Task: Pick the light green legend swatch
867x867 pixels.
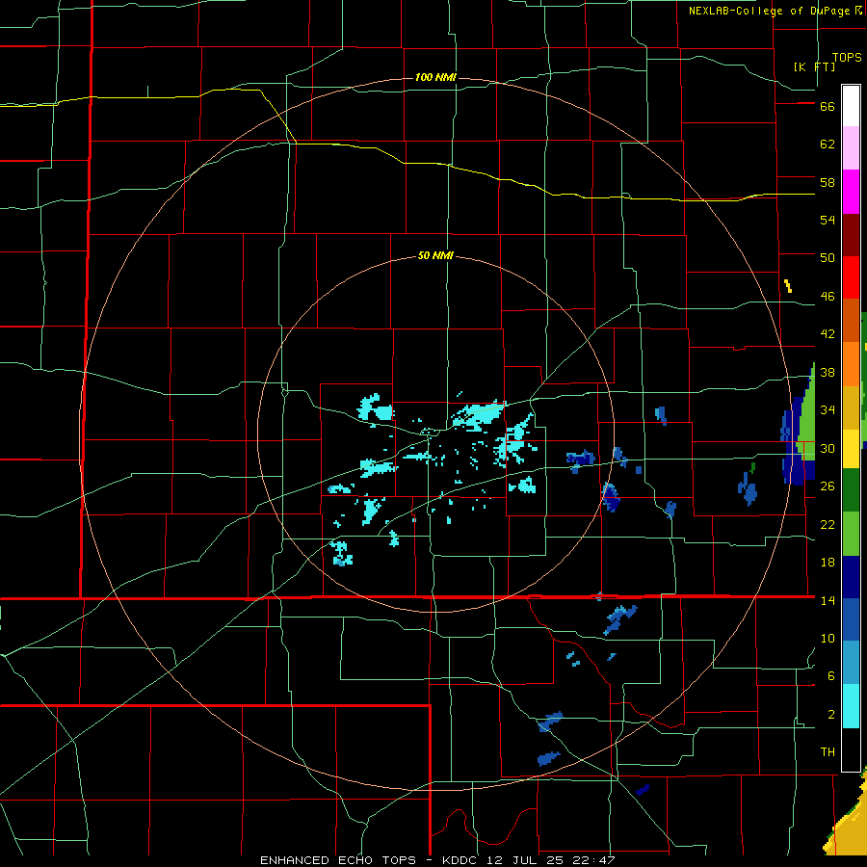Action: (x=851, y=534)
